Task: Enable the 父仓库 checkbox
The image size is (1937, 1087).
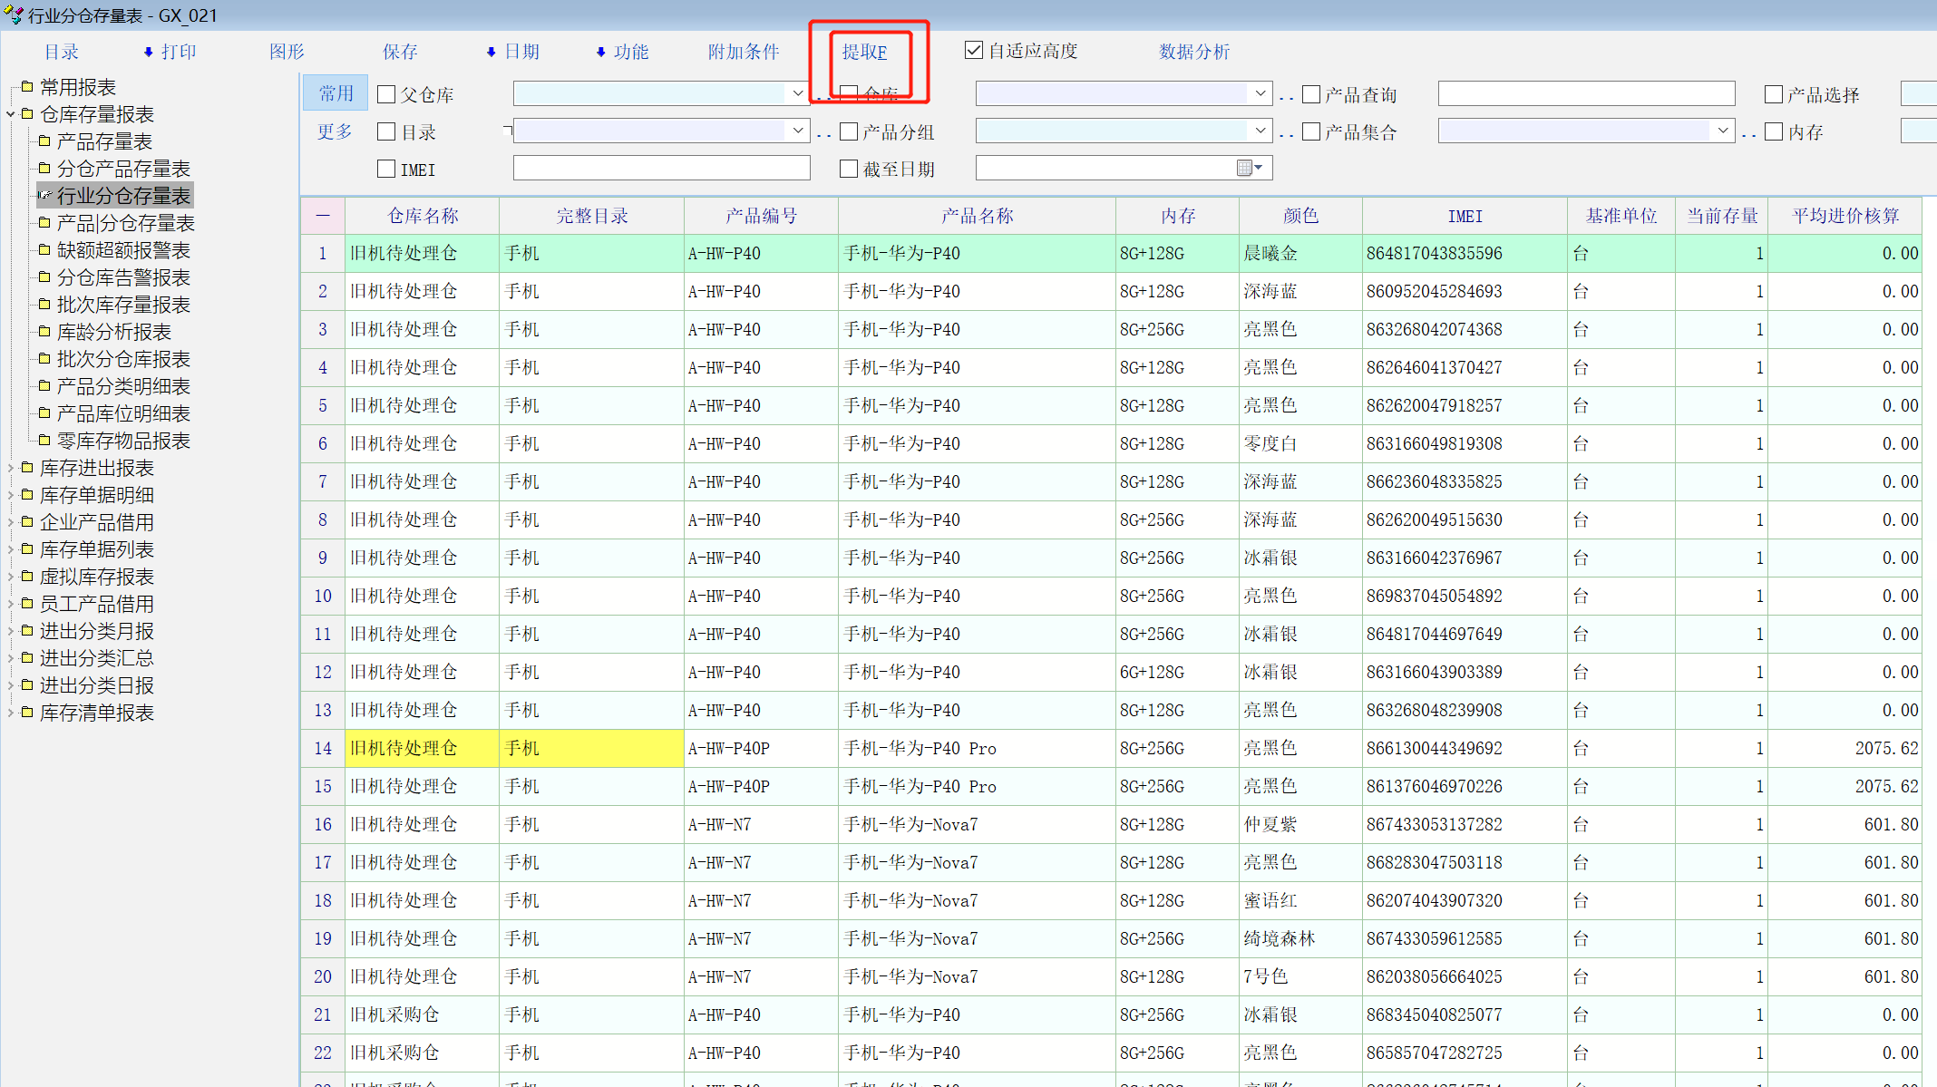Action: point(387,94)
